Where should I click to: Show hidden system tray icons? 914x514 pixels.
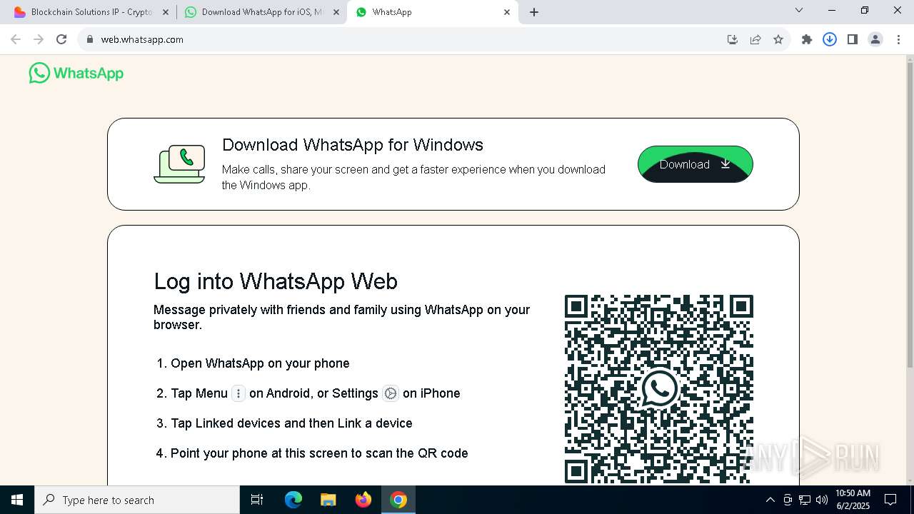click(x=770, y=500)
